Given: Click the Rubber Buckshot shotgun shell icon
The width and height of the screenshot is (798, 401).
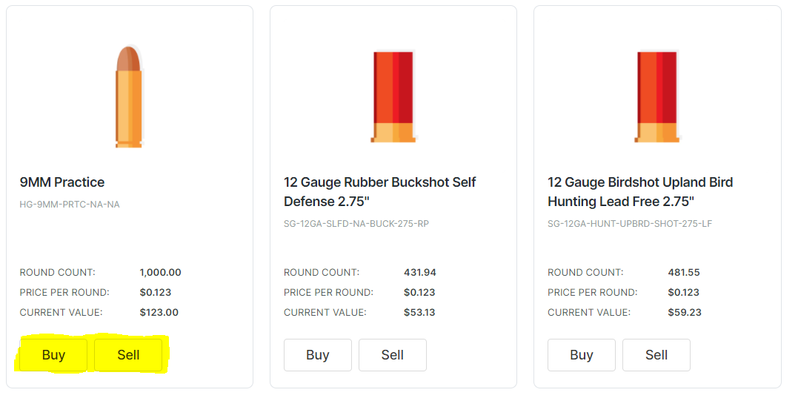Looking at the screenshot, I should tap(393, 96).
